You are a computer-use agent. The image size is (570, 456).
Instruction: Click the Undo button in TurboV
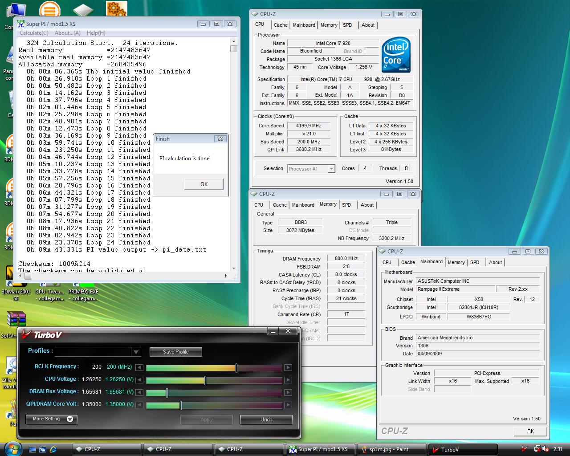266,419
